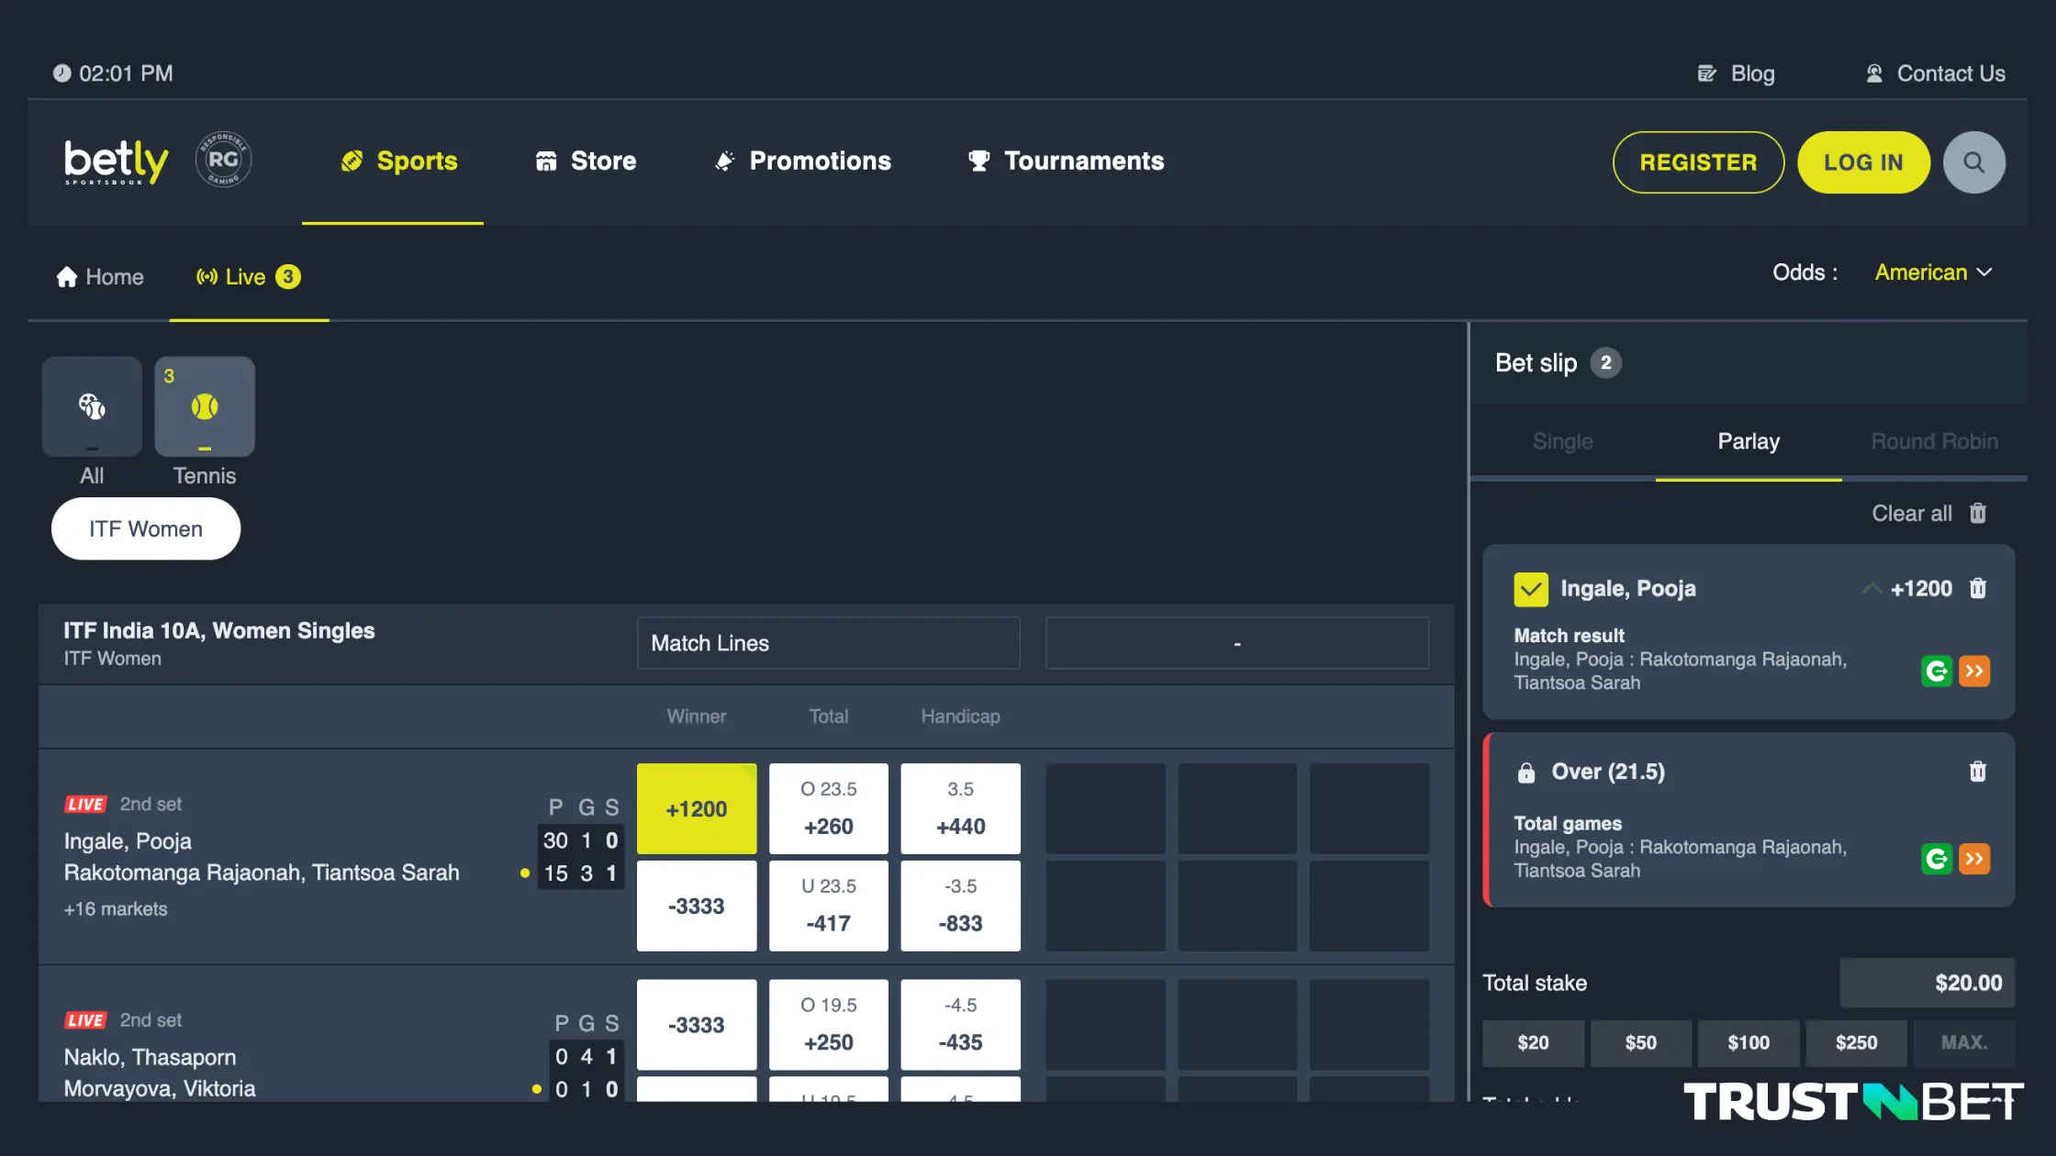The image size is (2056, 1156).
Task: Expand the Match Lines dropdown
Action: (828, 644)
